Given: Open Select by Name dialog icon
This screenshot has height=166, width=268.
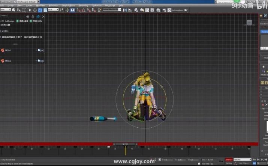Looking at the screenshot, I should 19,10.
